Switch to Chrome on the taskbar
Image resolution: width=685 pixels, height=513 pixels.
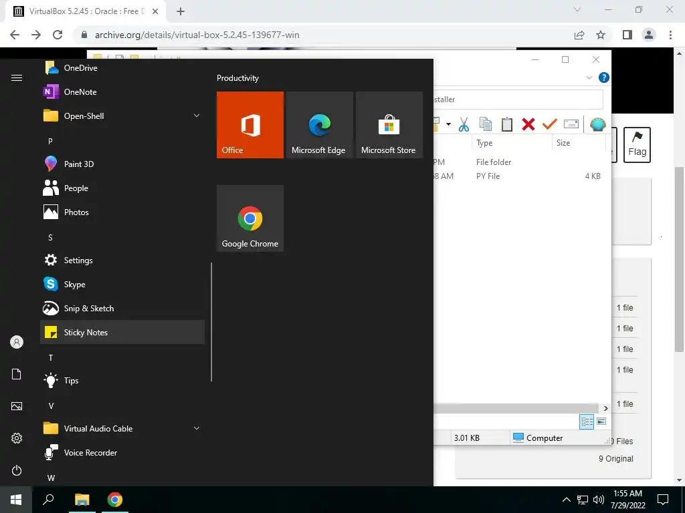pos(115,500)
